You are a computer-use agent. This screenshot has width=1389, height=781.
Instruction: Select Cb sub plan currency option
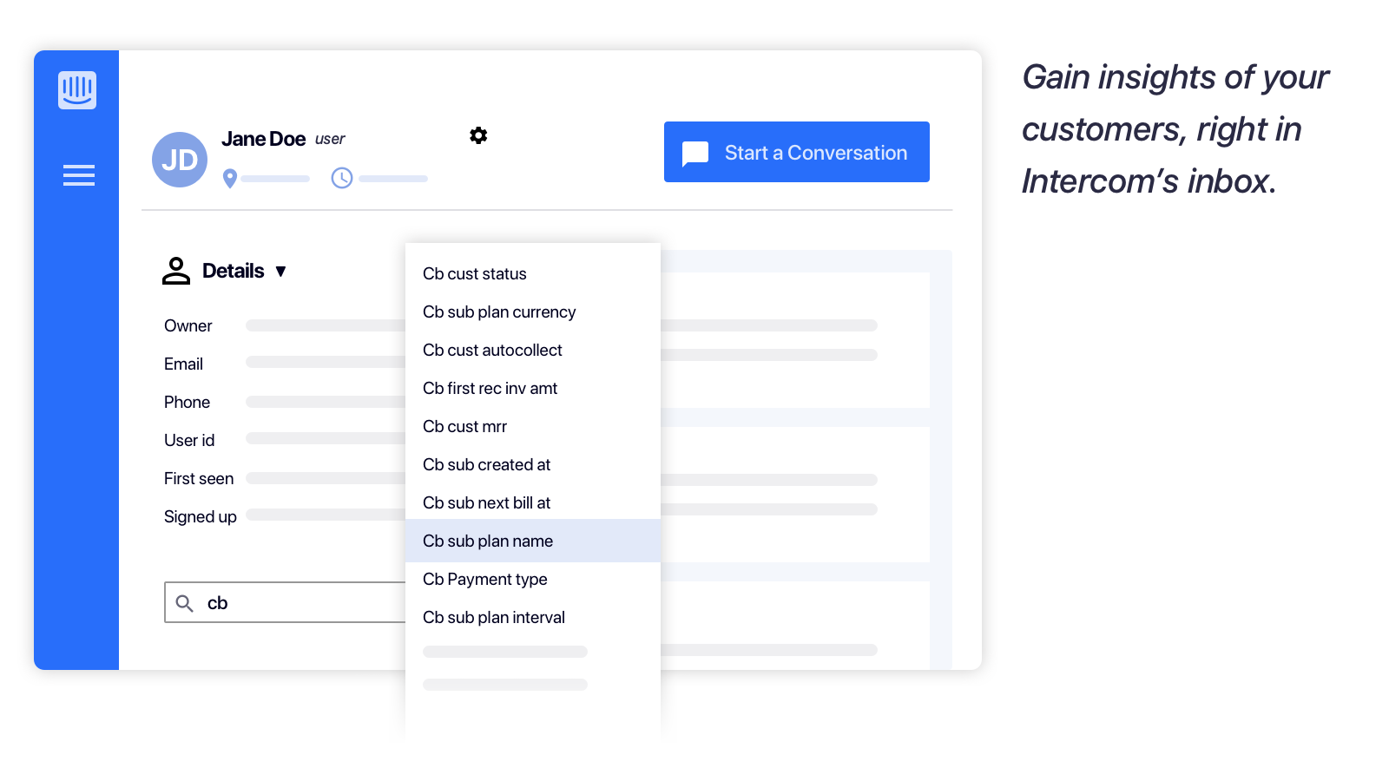tap(499, 312)
